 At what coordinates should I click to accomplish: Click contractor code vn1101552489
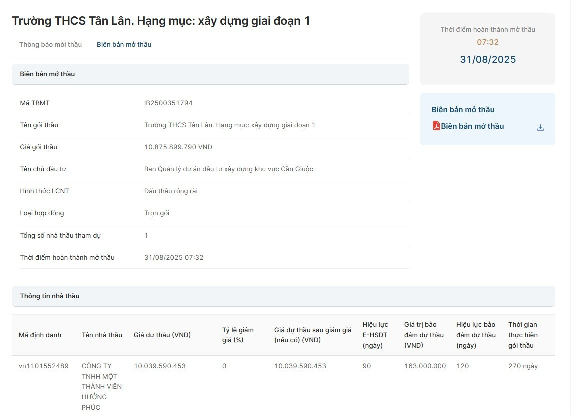(x=44, y=366)
